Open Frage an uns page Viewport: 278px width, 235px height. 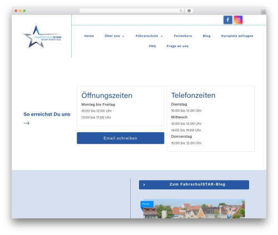[x=177, y=46]
